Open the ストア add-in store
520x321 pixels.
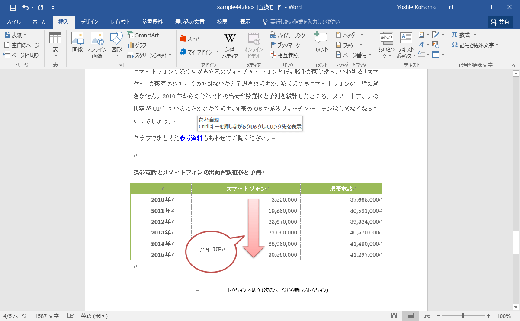click(x=189, y=39)
